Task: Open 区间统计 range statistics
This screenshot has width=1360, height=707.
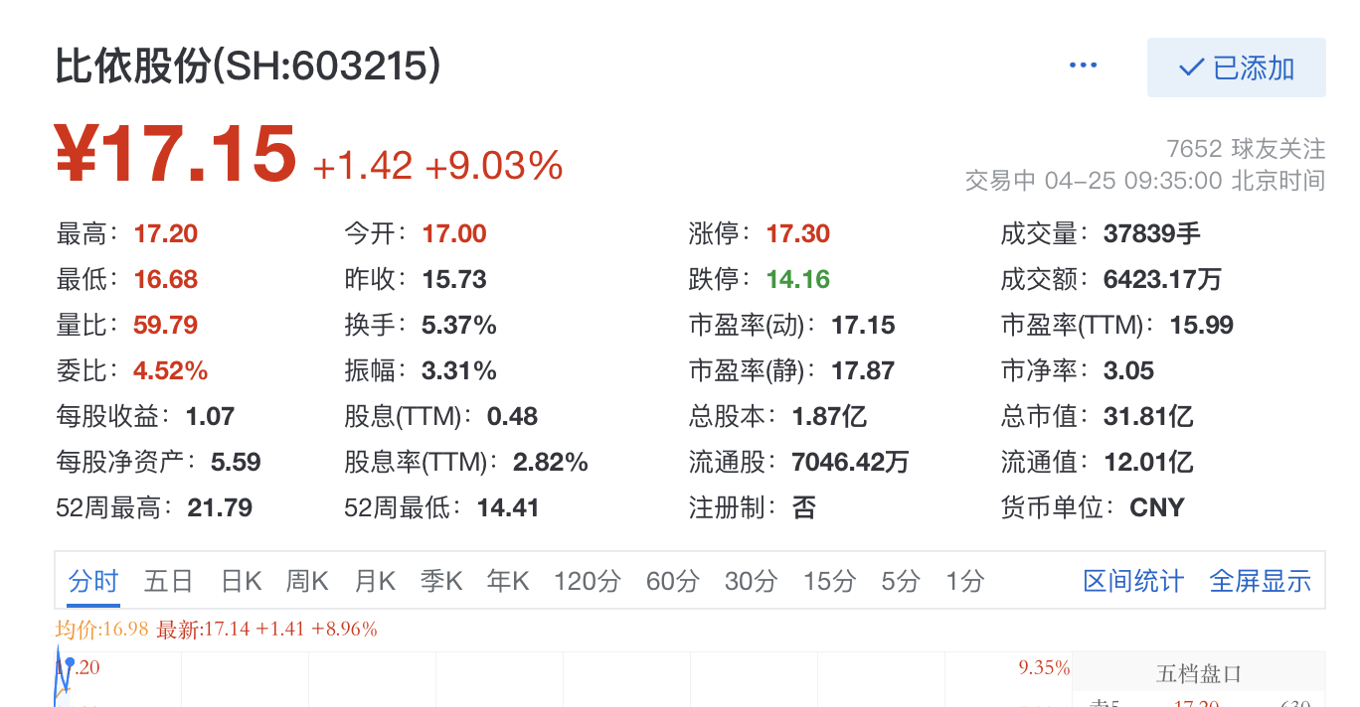Action: pos(1133,581)
